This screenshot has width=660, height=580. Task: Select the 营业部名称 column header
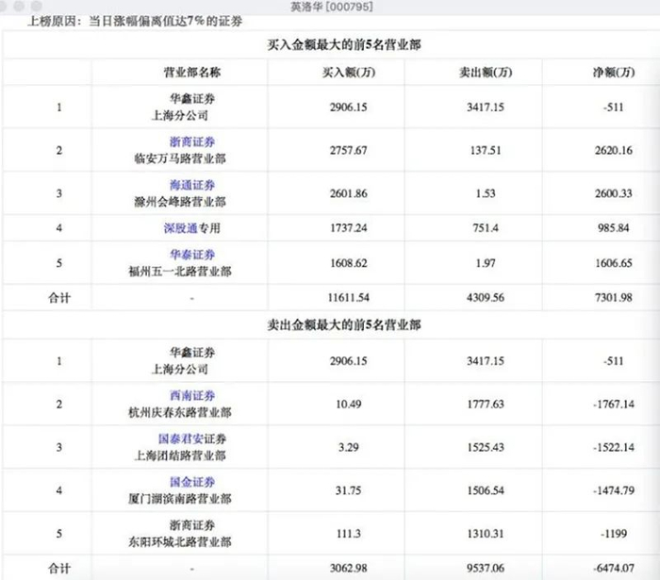tap(192, 73)
